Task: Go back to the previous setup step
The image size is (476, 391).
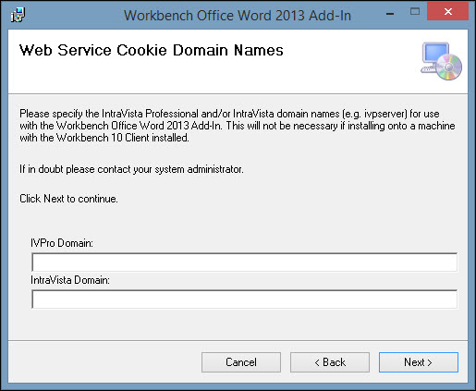Action: pos(330,362)
